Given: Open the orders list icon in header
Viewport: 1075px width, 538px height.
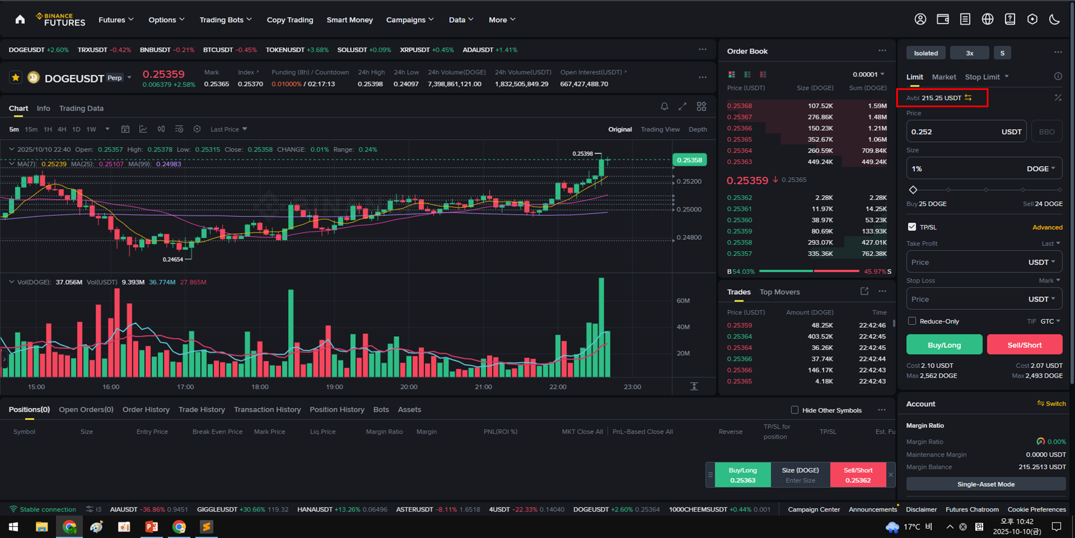Looking at the screenshot, I should [965, 19].
